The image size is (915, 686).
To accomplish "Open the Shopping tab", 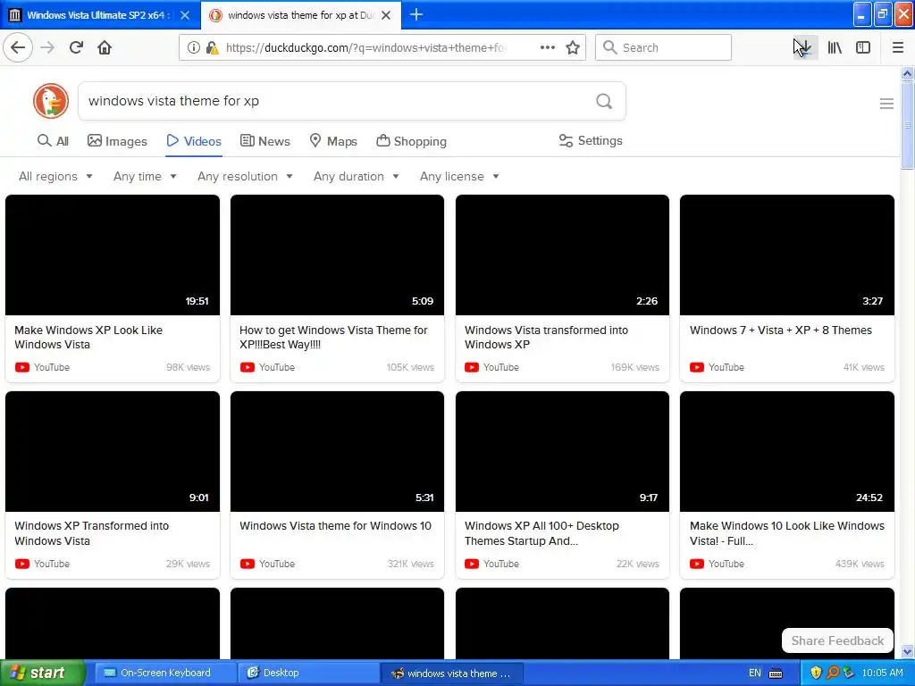I will [x=411, y=141].
